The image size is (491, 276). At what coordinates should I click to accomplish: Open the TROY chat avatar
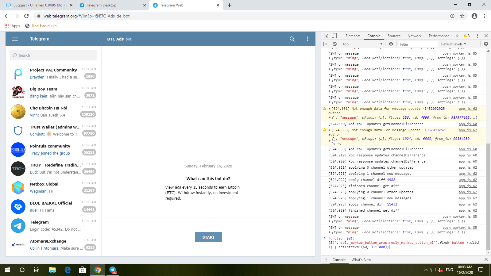18,169
